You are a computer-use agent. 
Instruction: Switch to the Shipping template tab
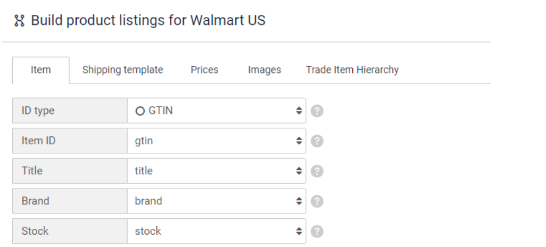[x=122, y=70]
